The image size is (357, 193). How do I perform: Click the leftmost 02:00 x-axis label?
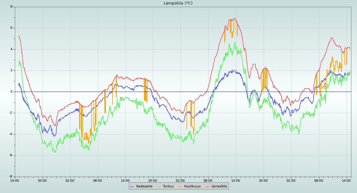pos(70,181)
